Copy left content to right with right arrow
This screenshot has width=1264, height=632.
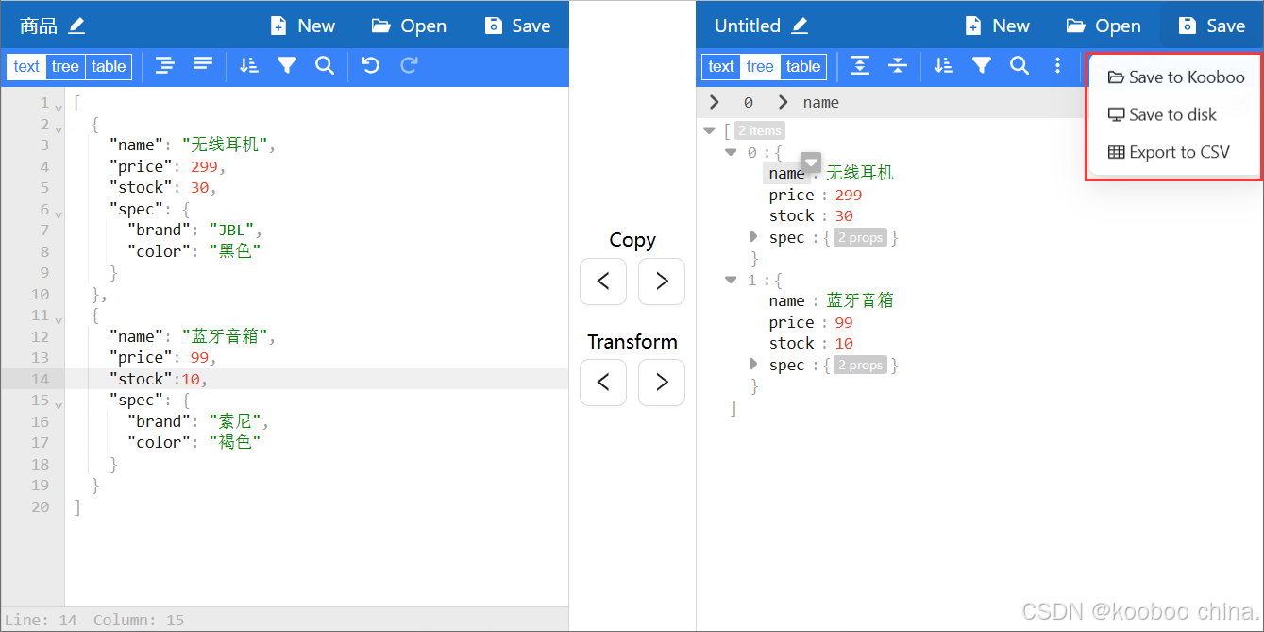coord(662,282)
